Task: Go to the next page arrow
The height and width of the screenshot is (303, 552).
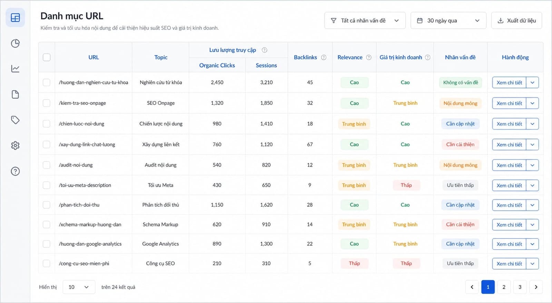Action: (x=536, y=287)
